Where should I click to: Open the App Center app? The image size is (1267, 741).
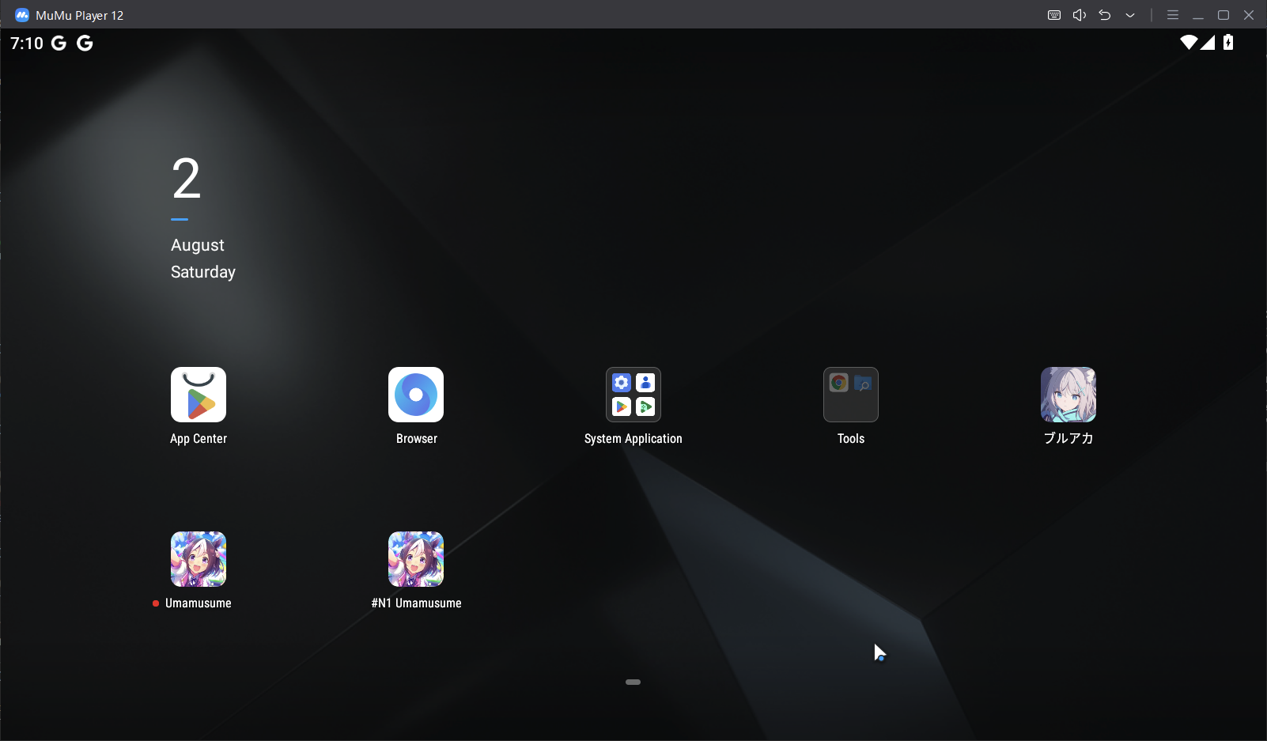point(199,395)
